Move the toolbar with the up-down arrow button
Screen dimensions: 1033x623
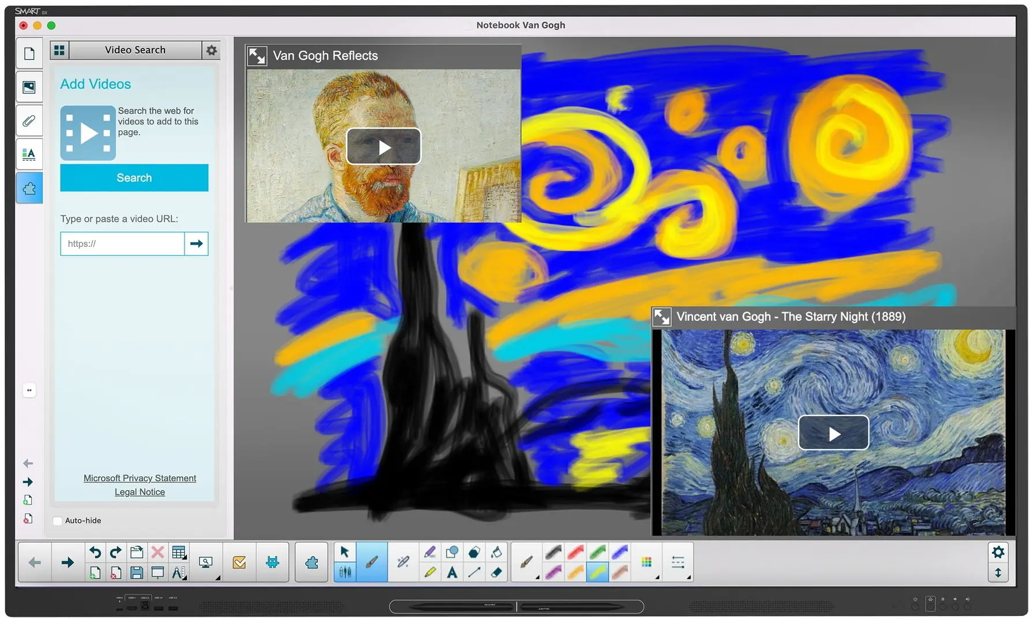click(x=998, y=573)
